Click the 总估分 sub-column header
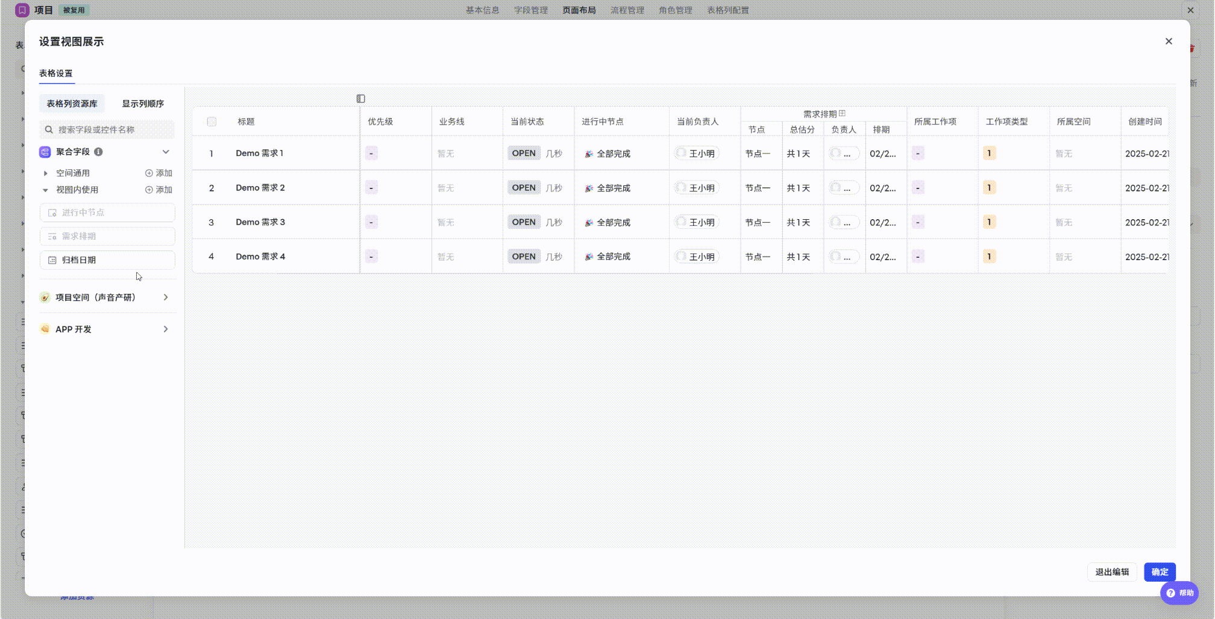1215x619 pixels. tap(802, 129)
